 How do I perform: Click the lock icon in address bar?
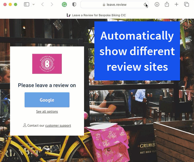(x=104, y=5)
